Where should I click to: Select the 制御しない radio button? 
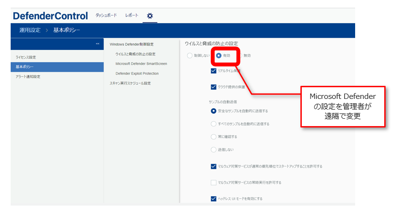click(x=189, y=55)
